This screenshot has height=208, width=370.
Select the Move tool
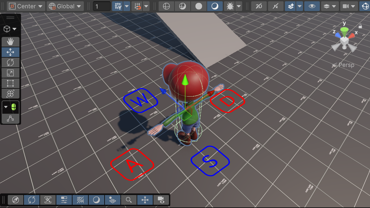10,52
